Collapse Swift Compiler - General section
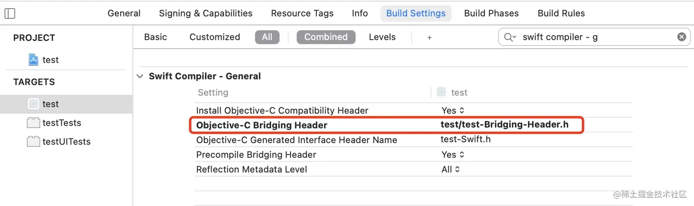 (x=140, y=77)
